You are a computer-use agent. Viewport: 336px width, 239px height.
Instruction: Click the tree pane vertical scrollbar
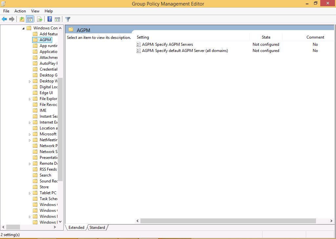60,131
